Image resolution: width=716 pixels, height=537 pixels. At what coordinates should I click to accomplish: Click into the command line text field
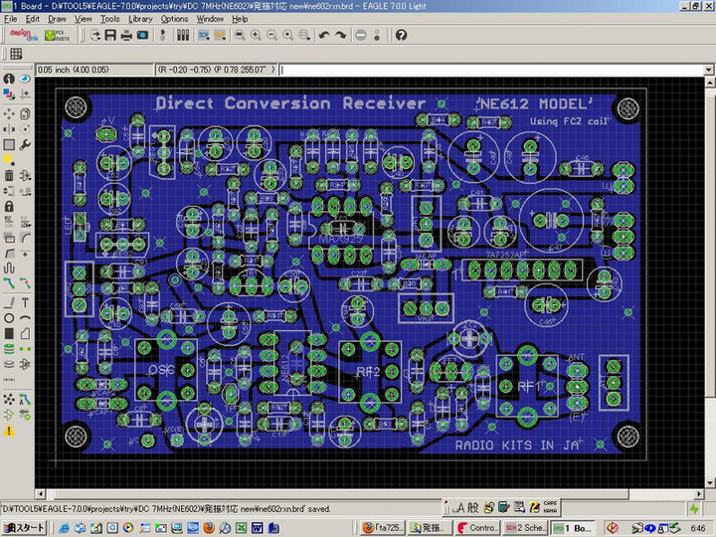click(x=487, y=70)
